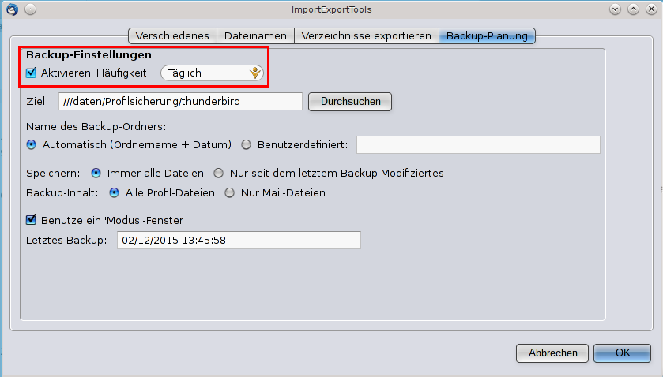Click the Thunderbird app icon in title bar
This screenshot has height=377, width=663.
tap(13, 9)
